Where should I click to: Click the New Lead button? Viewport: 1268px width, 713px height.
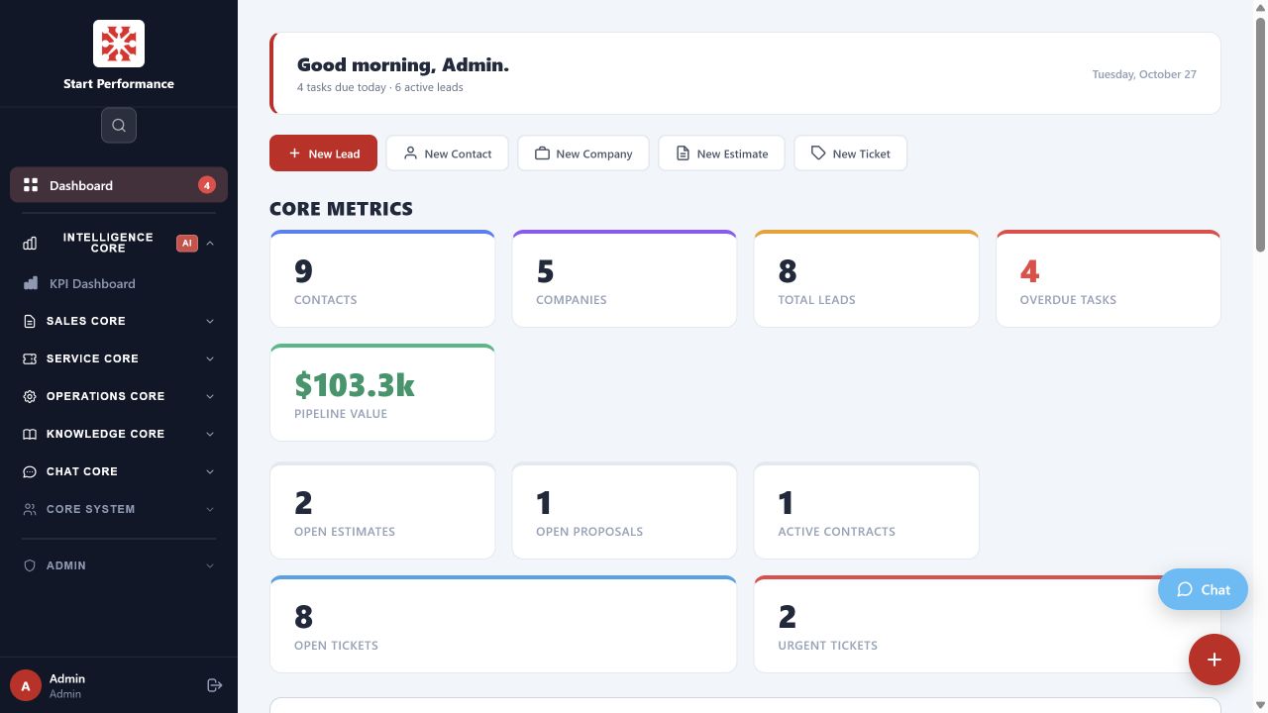coord(323,153)
